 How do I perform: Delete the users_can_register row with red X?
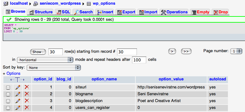pos(27,107)
